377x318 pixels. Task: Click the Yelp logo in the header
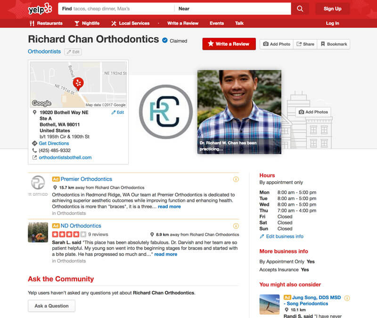point(40,9)
